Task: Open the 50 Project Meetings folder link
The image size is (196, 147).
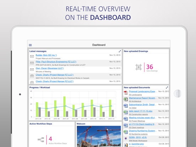Action: click(x=137, y=121)
